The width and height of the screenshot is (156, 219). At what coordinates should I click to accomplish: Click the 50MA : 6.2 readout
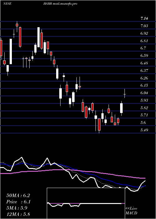(18, 196)
